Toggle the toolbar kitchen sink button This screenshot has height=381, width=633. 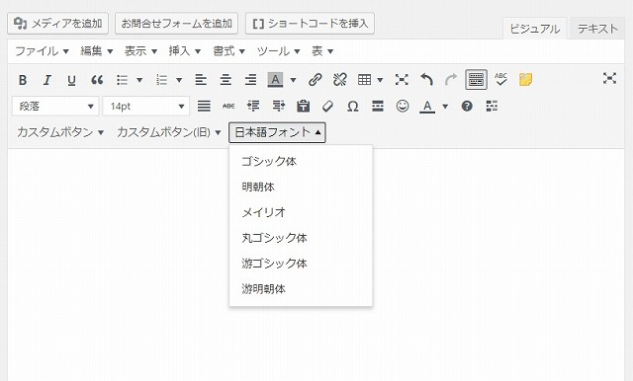point(476,79)
